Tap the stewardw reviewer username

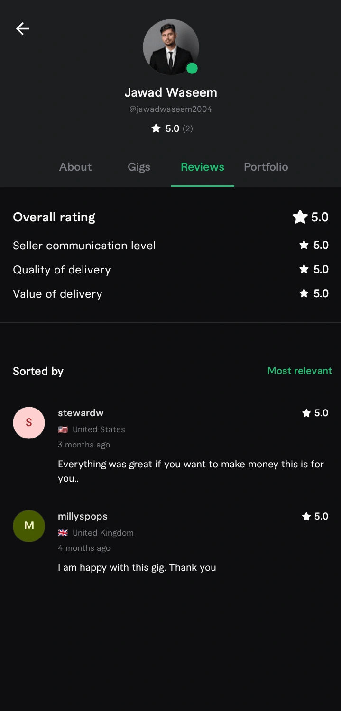point(81,413)
